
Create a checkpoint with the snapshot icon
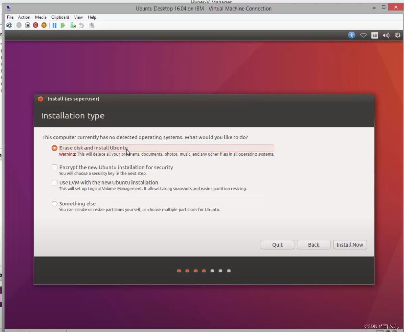[x=73, y=25]
